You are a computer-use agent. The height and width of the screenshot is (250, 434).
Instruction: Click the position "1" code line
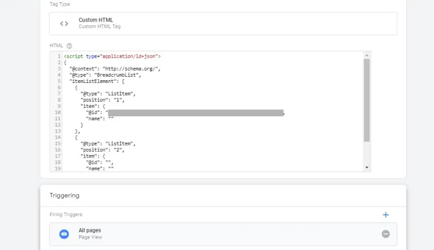tap(102, 99)
